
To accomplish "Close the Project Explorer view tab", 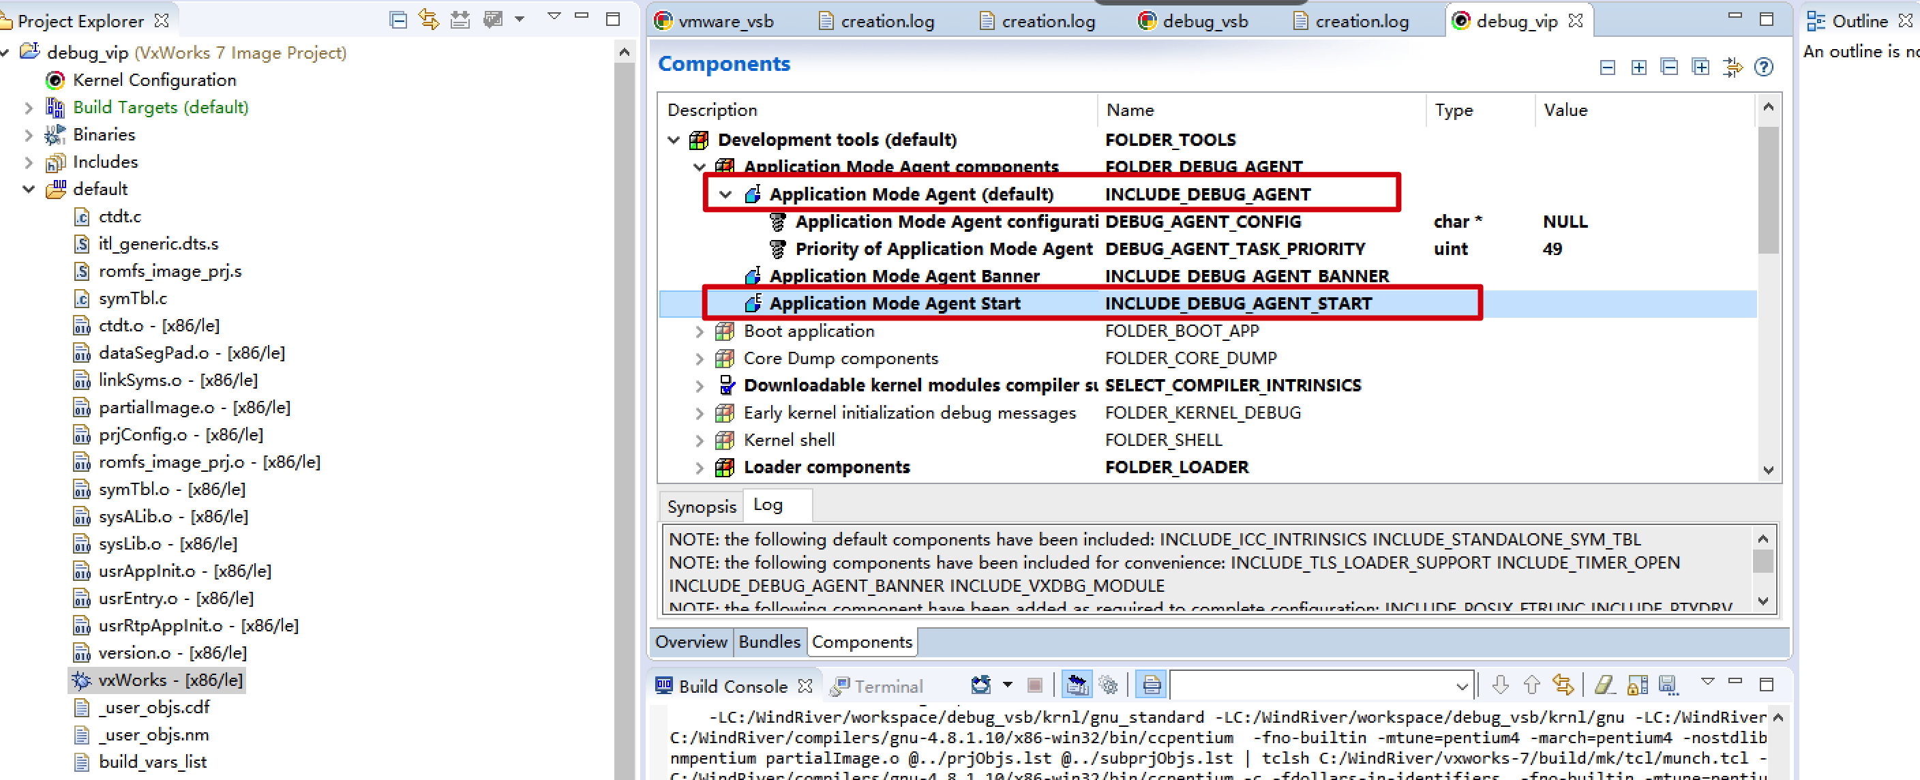I will tap(161, 21).
